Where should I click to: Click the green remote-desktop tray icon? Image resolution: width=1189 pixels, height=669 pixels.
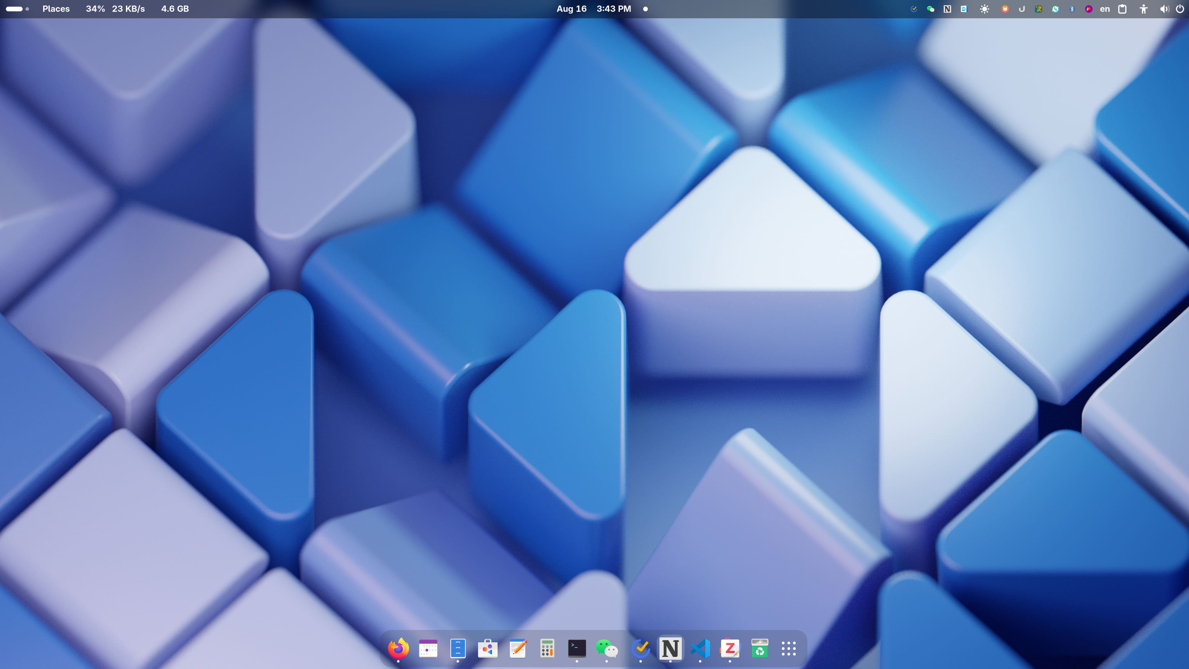pyautogui.click(x=1055, y=9)
